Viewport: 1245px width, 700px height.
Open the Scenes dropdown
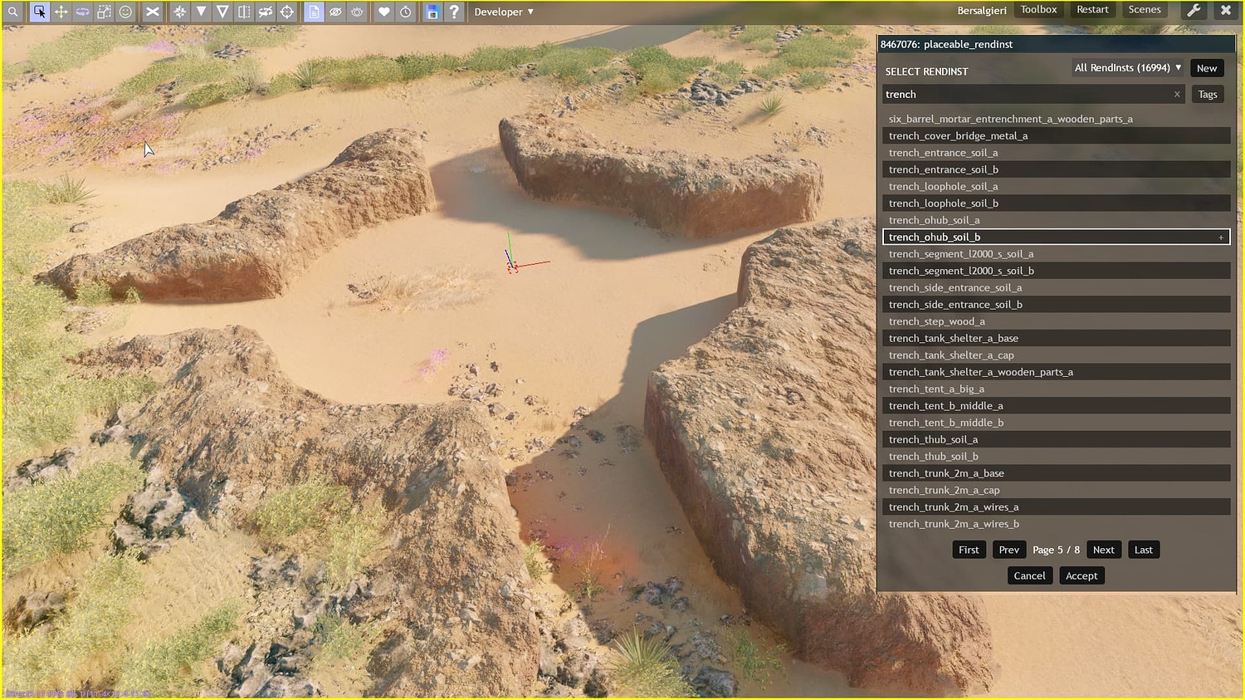(1145, 9)
